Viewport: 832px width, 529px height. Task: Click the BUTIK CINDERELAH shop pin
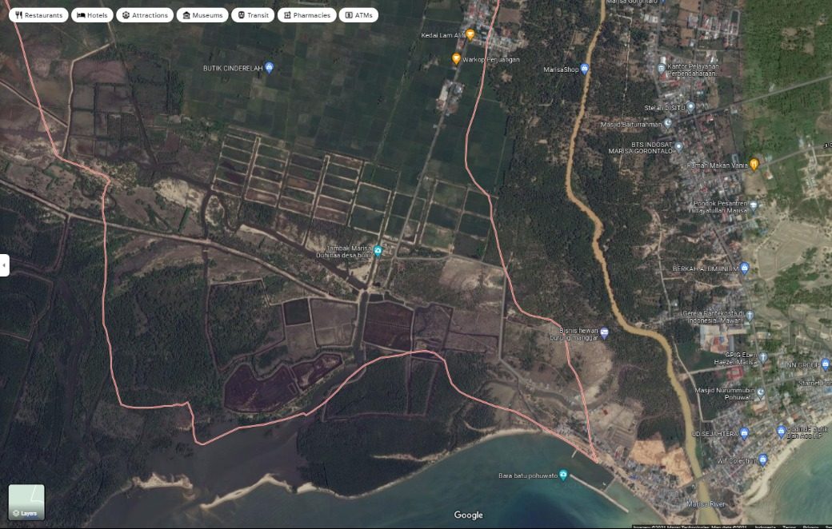pos(269,68)
